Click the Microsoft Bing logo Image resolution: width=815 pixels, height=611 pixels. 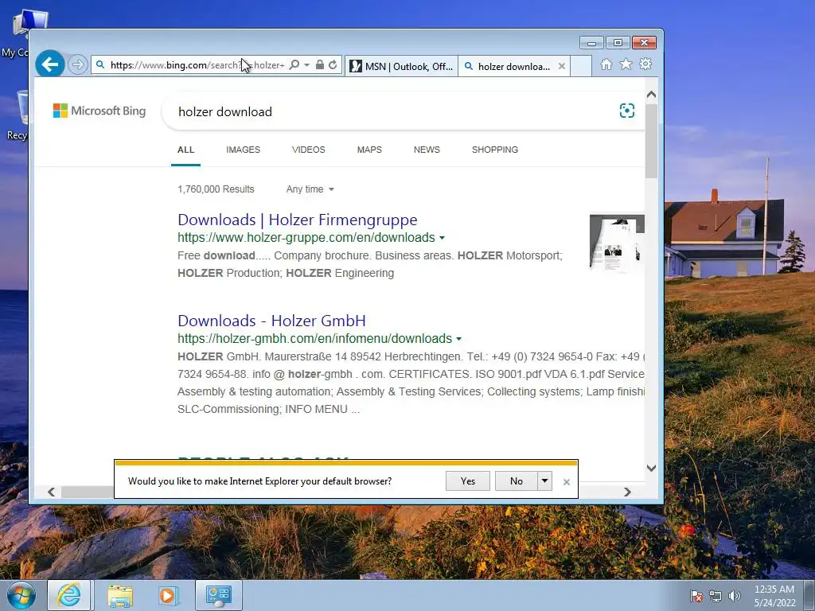pos(99,111)
